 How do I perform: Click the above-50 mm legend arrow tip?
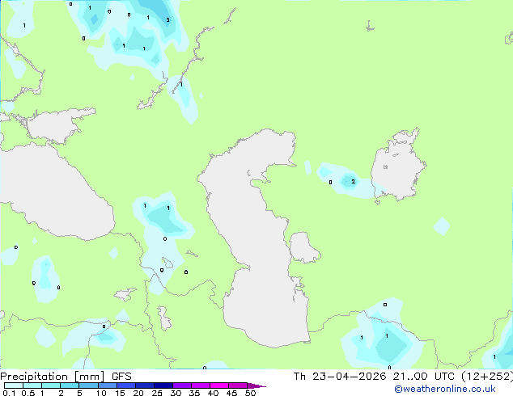pos(256,385)
